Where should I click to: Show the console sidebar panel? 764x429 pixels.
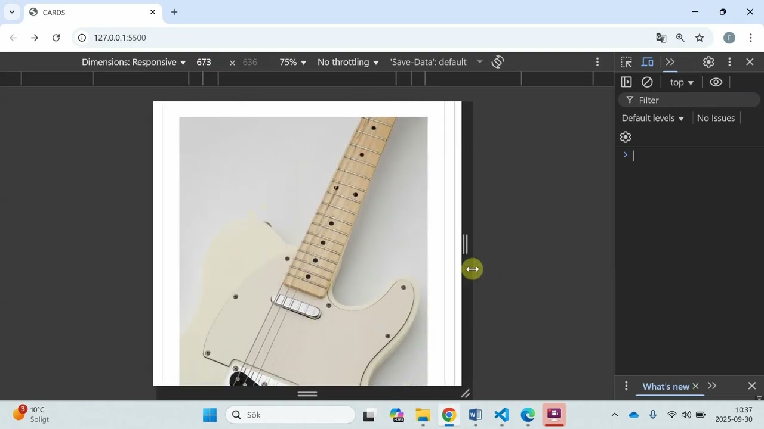click(x=626, y=82)
